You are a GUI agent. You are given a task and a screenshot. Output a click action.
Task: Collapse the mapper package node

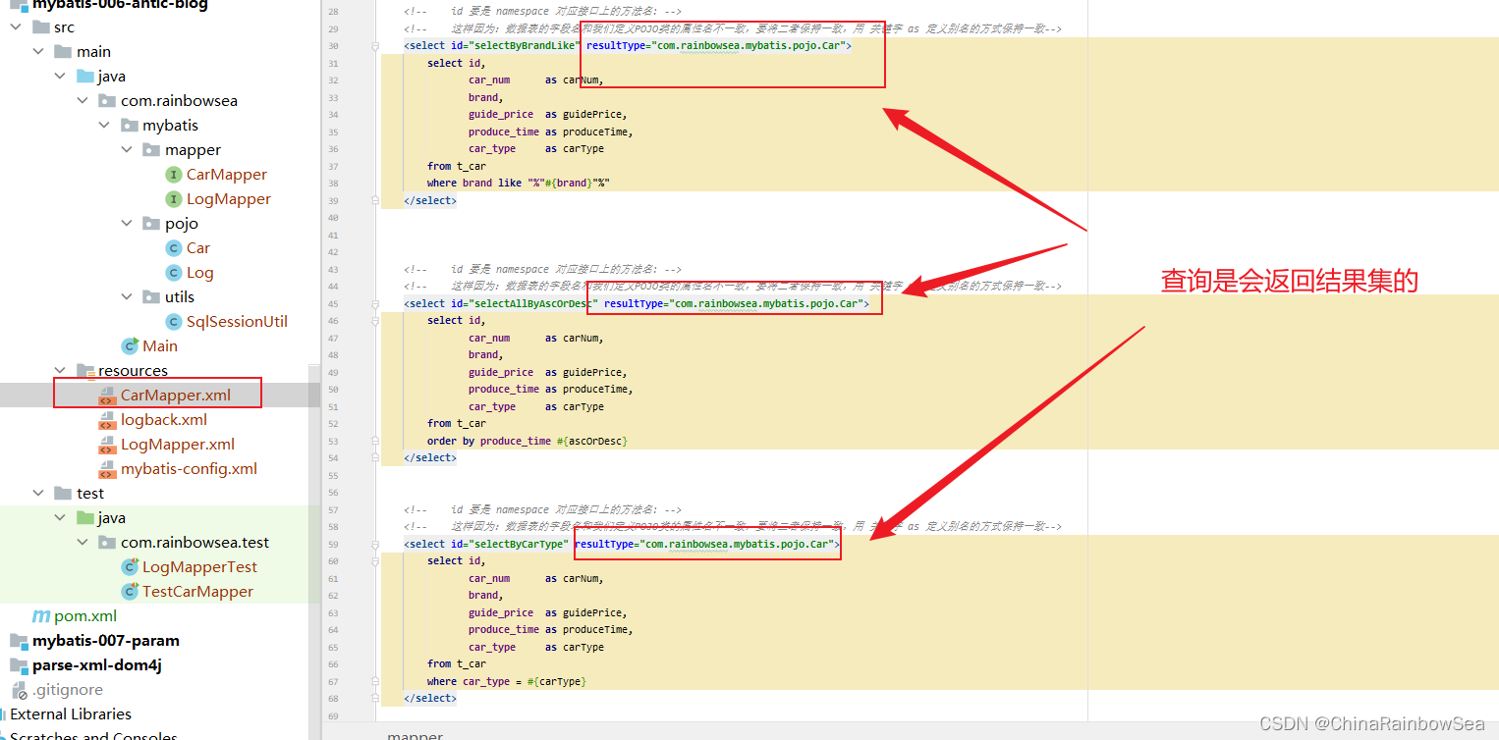[127, 150]
